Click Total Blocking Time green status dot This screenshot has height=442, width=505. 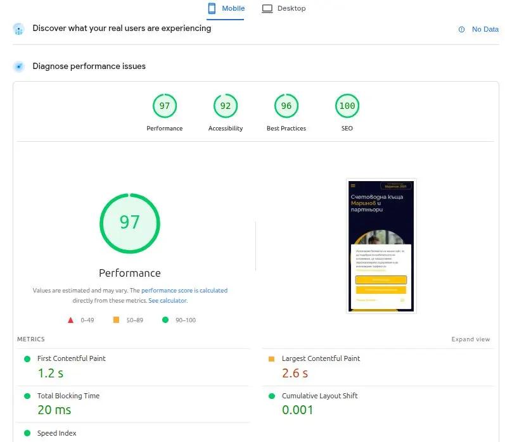click(27, 396)
